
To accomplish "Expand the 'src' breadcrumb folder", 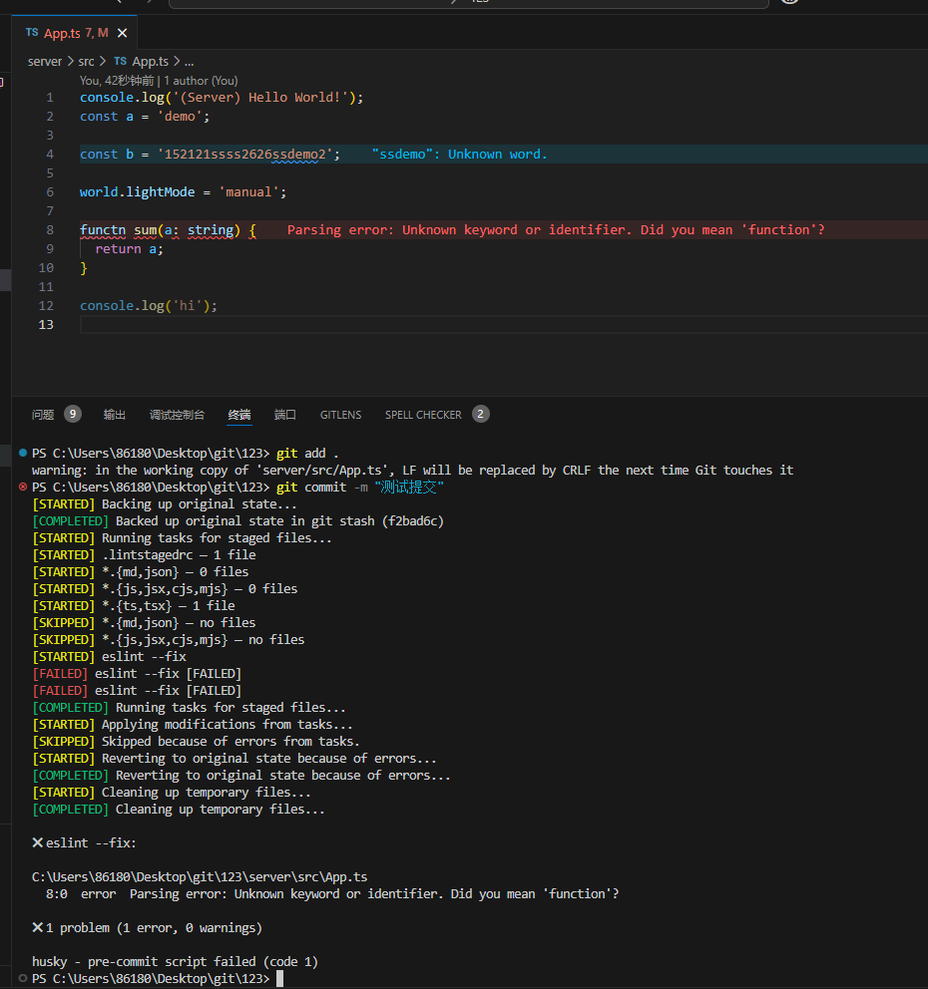I will (87, 61).
